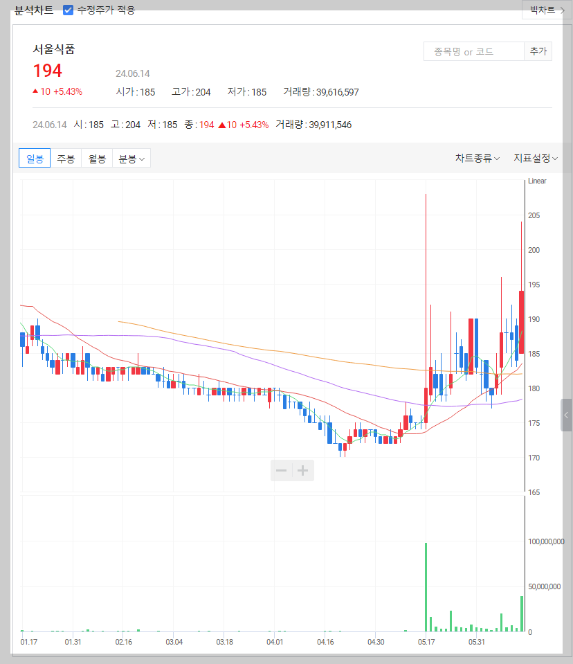This screenshot has height=664, width=573.
Task: Click the 고가:204 value
Action: (x=191, y=92)
